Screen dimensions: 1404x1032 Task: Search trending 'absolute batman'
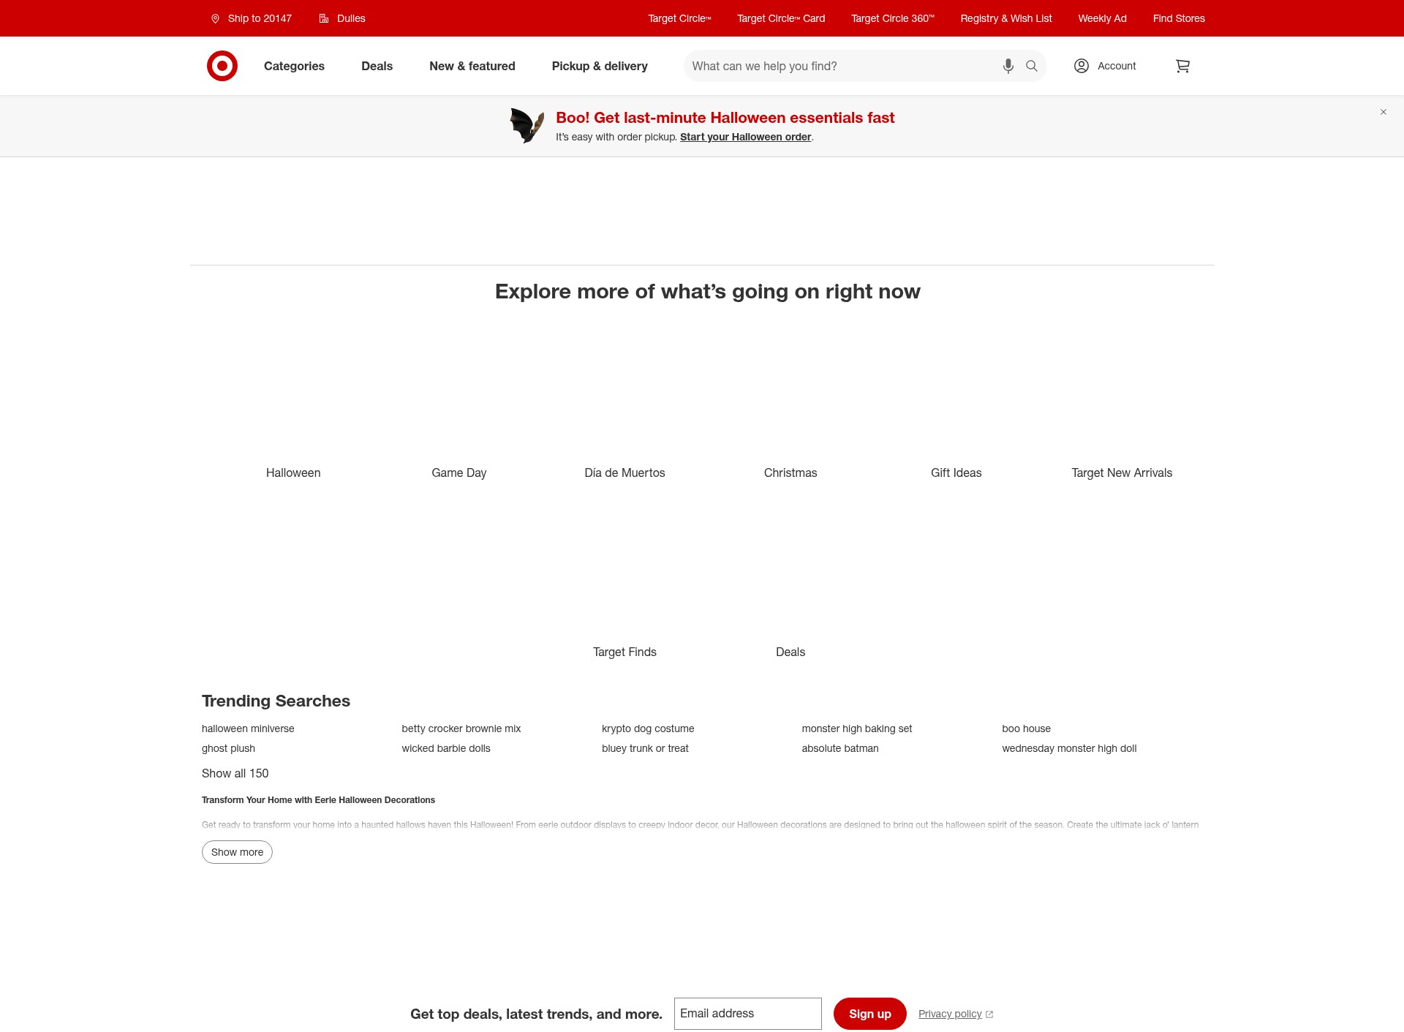(x=840, y=748)
